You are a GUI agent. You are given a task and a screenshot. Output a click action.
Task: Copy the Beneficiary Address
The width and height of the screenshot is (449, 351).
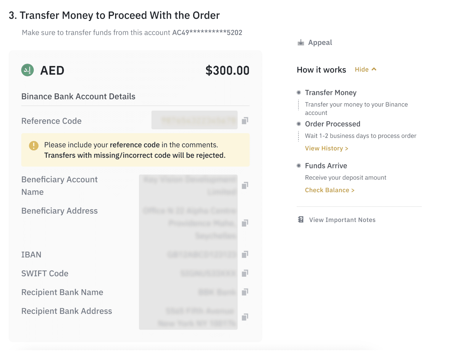(x=245, y=223)
